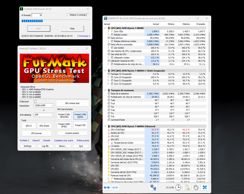Viewport: 244px width, 194px height.
Task: Click the blue X close sensors icon
Action: 205,187
